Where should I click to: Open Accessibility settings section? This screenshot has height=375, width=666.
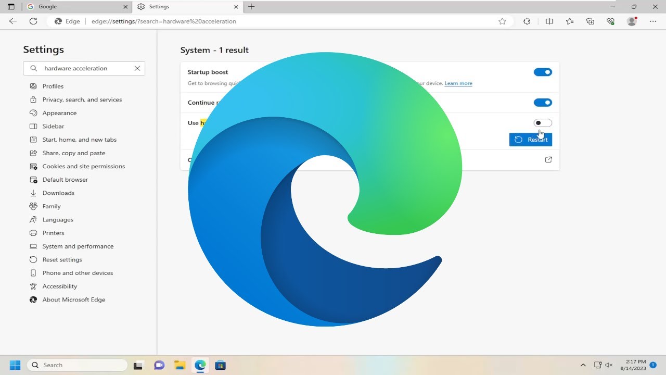tap(59, 286)
